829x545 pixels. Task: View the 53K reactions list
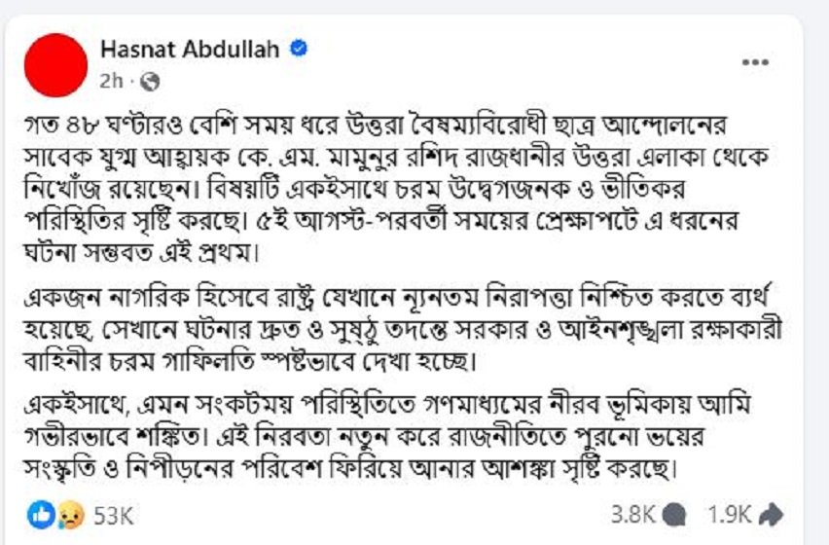point(112,512)
